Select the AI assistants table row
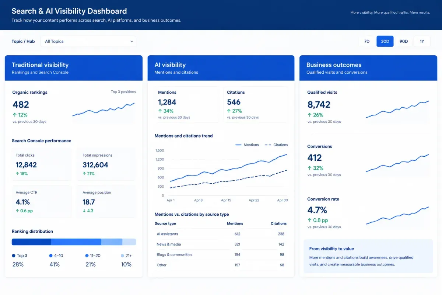 point(221,234)
